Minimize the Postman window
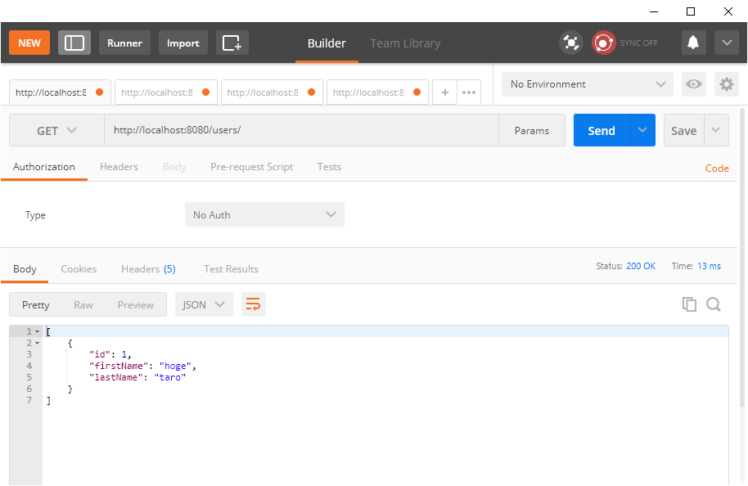 (654, 11)
